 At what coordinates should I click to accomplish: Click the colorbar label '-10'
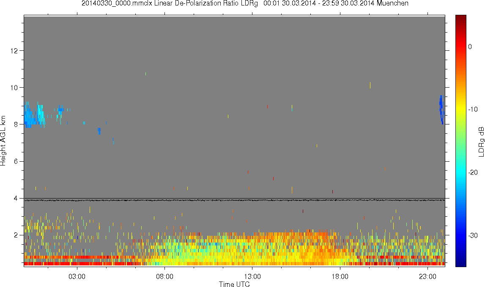473,109
